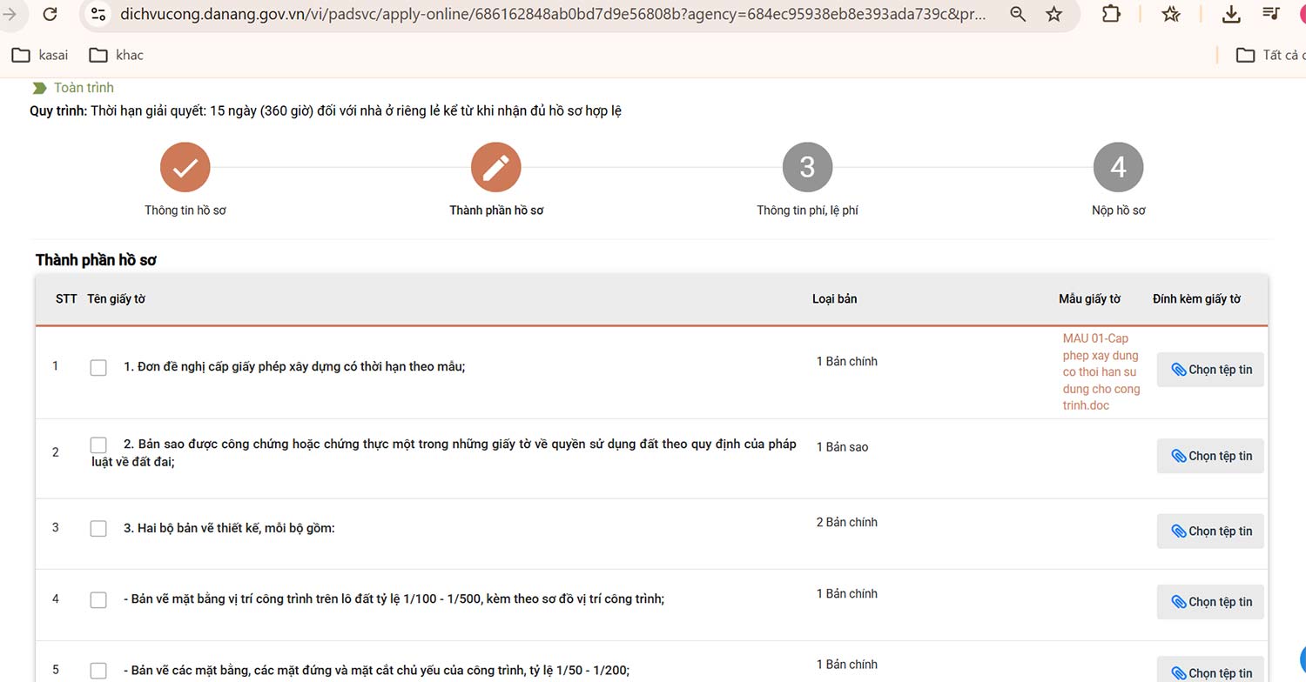This screenshot has height=682, width=1306.
Task: Open the all bookmarks 'Tất cả' folder
Action: [1269, 55]
